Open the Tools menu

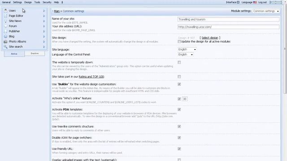[x=37, y=2]
